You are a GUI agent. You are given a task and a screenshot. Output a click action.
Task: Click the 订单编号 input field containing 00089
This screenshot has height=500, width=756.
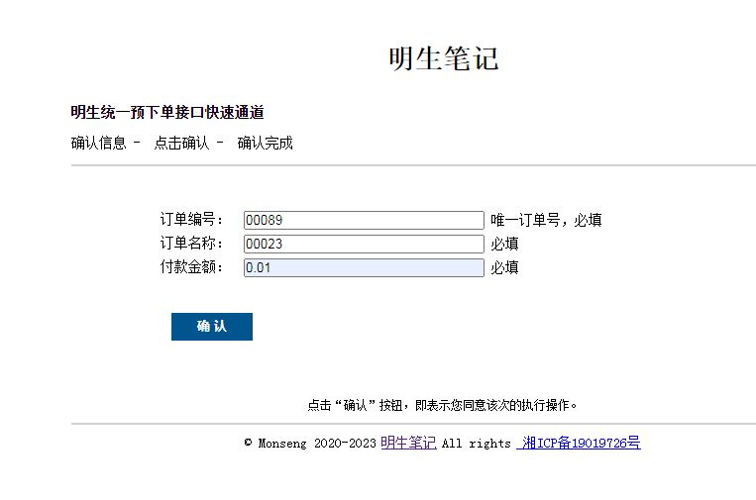click(x=364, y=220)
